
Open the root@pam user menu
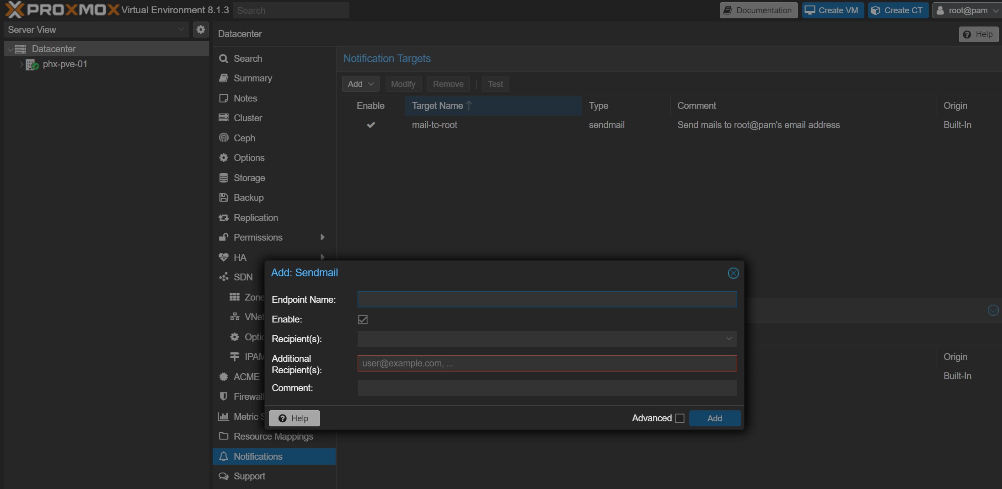click(x=967, y=11)
